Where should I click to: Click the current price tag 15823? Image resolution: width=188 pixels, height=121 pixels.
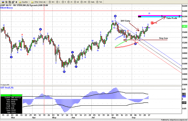185,26
